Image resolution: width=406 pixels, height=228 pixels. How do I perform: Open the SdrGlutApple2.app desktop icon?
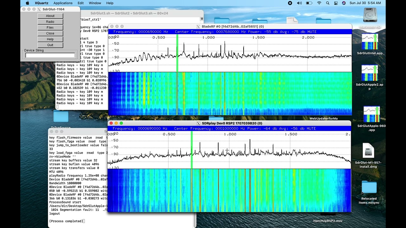370,73
